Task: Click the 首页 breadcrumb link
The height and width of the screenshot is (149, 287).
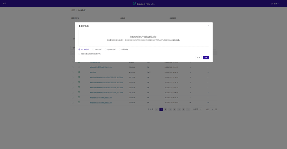Action: point(73,10)
